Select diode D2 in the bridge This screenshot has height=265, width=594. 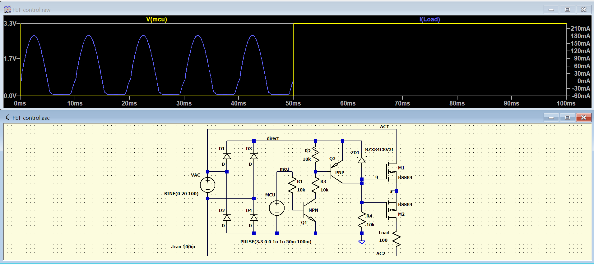pos(227,218)
